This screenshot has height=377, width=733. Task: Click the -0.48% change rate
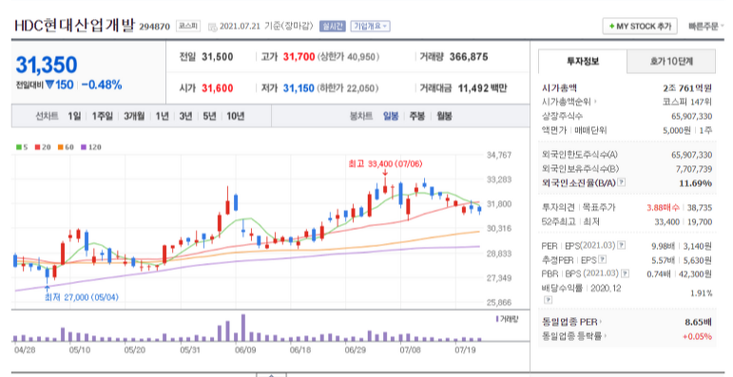pos(102,85)
